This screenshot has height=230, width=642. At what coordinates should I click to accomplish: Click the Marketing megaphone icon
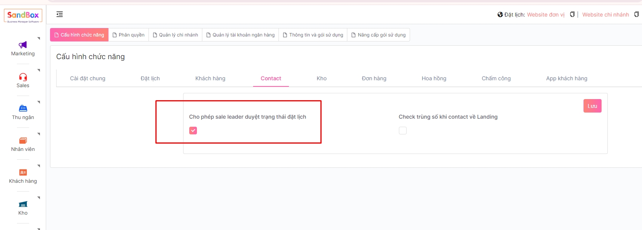pyautogui.click(x=23, y=45)
